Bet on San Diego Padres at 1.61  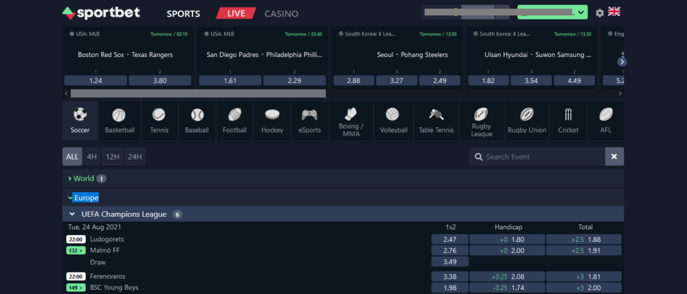[x=230, y=80]
